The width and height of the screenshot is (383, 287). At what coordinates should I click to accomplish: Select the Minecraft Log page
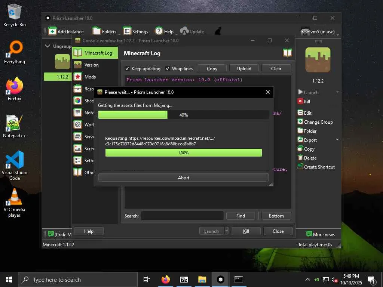point(95,53)
